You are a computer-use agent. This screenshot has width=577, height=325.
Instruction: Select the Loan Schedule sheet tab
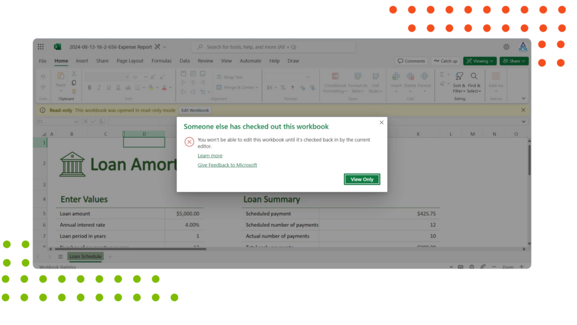point(85,256)
